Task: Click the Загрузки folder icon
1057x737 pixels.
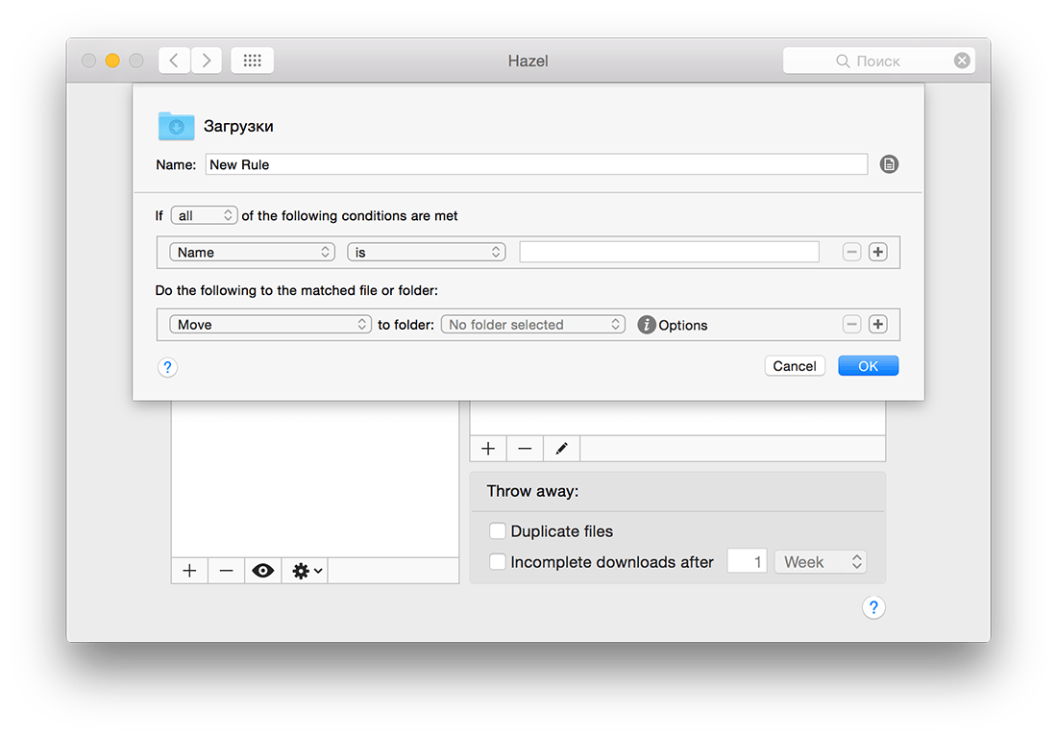Action: coord(176,126)
